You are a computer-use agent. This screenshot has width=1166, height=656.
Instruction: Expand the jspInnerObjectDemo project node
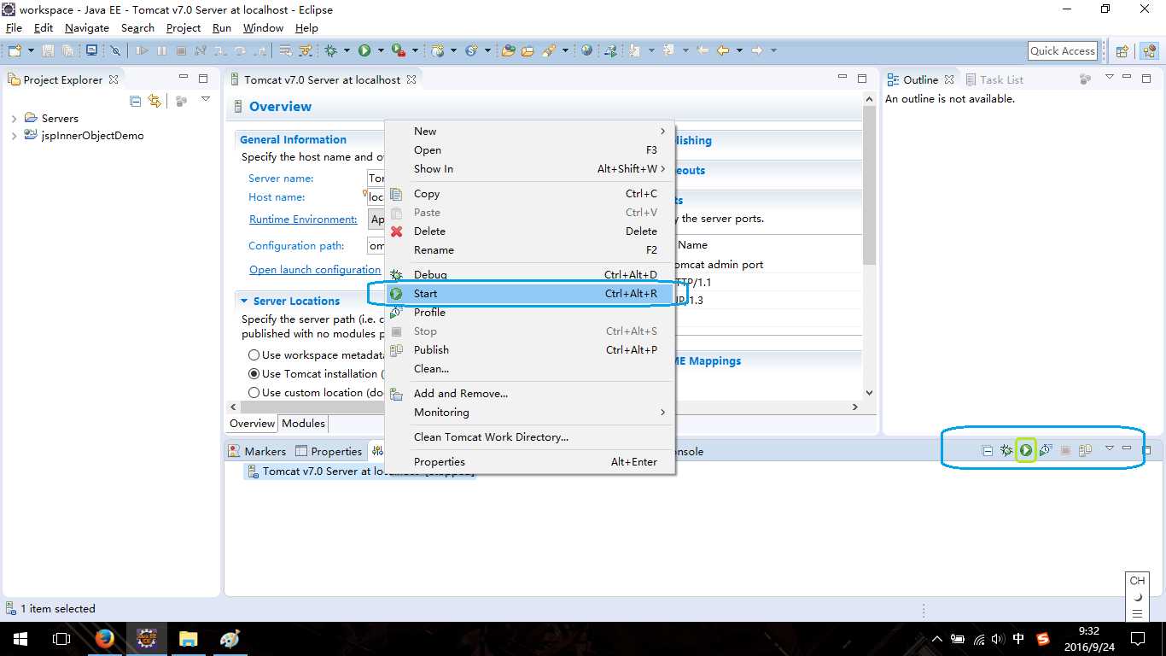tap(14, 136)
